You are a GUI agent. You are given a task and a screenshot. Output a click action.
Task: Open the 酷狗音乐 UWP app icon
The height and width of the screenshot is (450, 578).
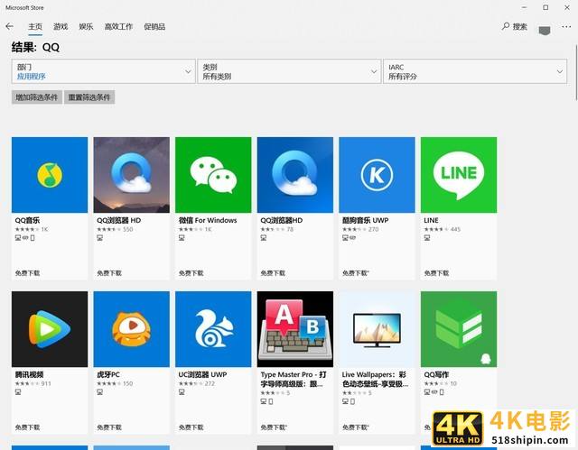pos(378,175)
